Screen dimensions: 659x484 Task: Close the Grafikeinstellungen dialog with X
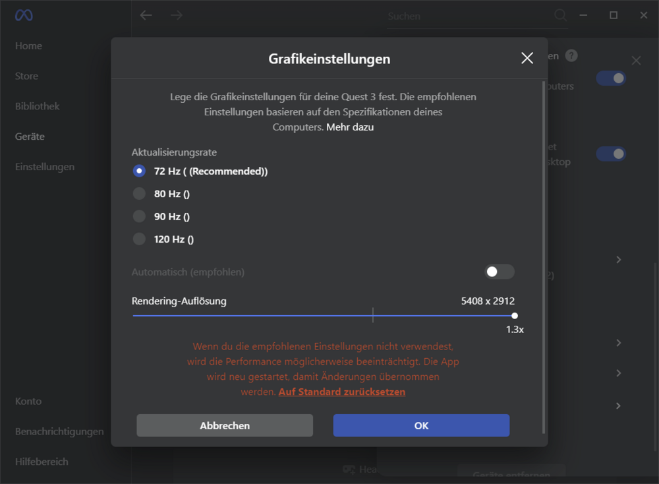point(527,58)
